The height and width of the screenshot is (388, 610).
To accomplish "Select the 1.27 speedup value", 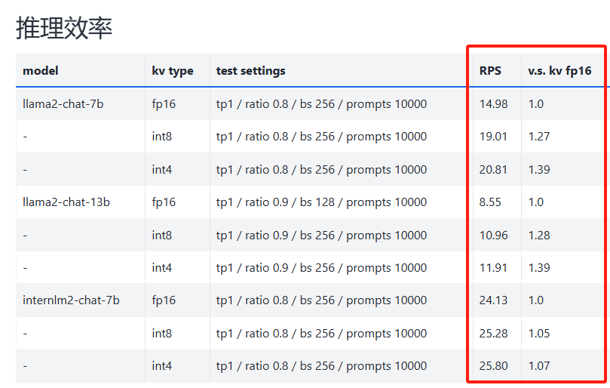I will click(539, 137).
